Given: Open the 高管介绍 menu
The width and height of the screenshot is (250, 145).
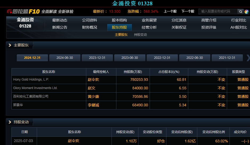Looking at the screenshot, I should pyautogui.click(x=209, y=20).
